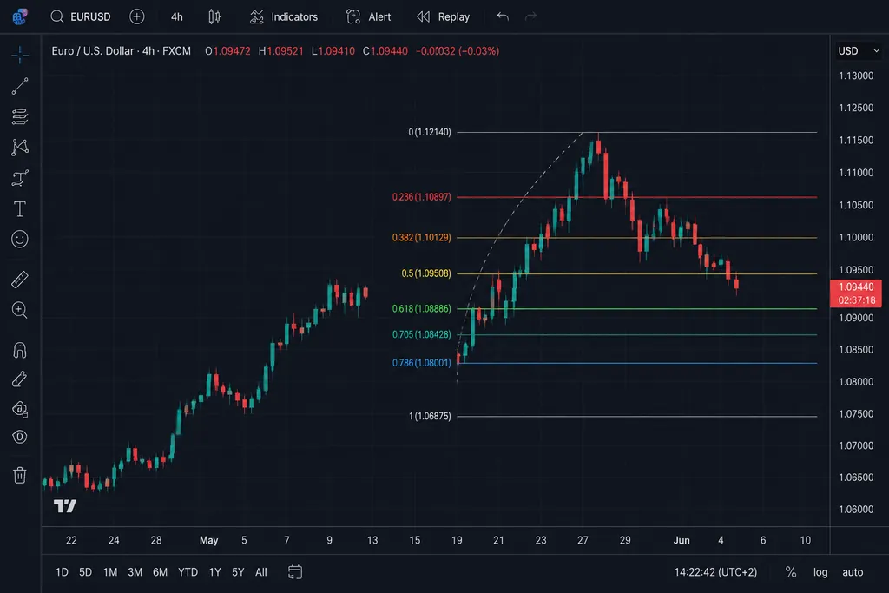
Task: Select the crosshair cursor tool
Action: click(x=20, y=55)
